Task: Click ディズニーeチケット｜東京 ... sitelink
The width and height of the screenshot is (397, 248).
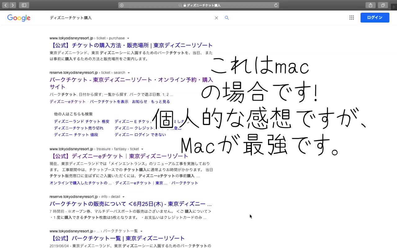Action: (141, 183)
